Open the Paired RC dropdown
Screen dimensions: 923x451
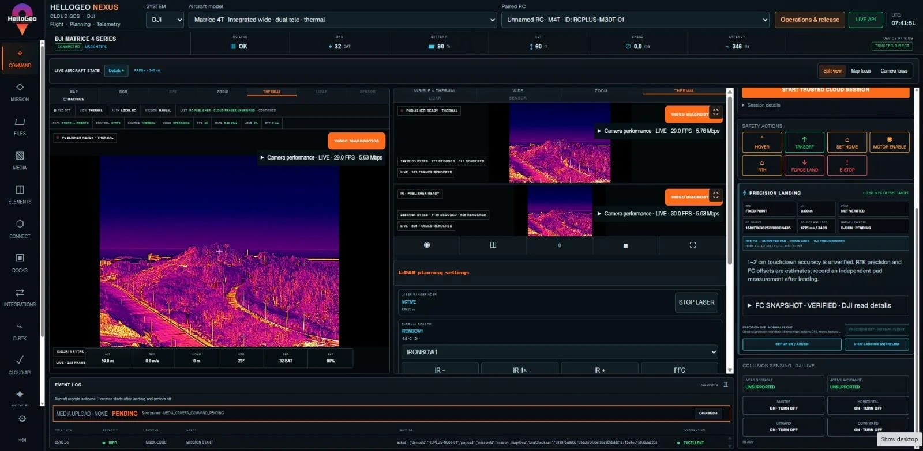[x=635, y=20]
